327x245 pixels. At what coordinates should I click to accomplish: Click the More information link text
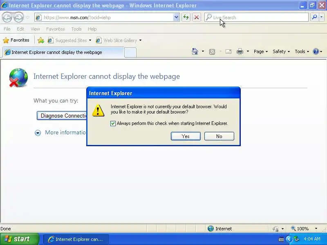point(65,132)
